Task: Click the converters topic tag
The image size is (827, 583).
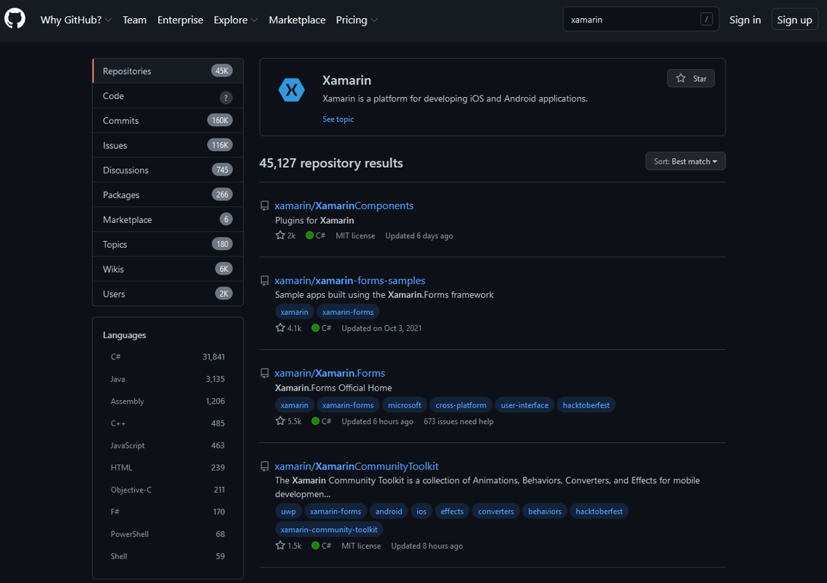Action: (496, 512)
